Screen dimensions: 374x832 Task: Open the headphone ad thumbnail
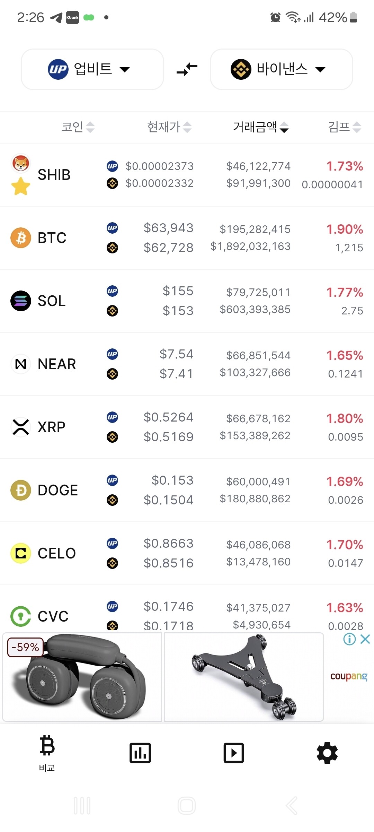82,677
